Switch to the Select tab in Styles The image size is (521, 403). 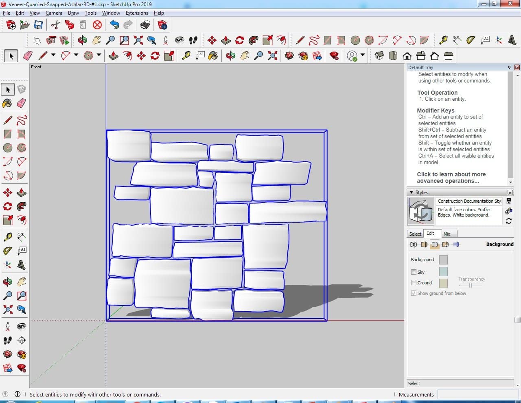(x=415, y=234)
